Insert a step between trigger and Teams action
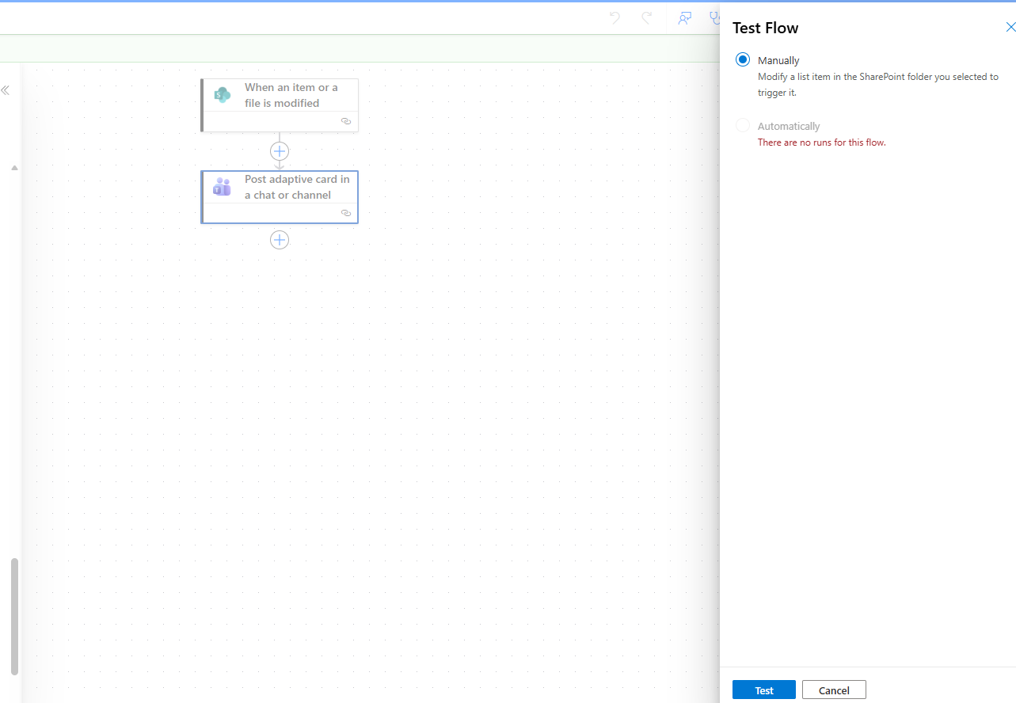The image size is (1016, 703). [280, 151]
